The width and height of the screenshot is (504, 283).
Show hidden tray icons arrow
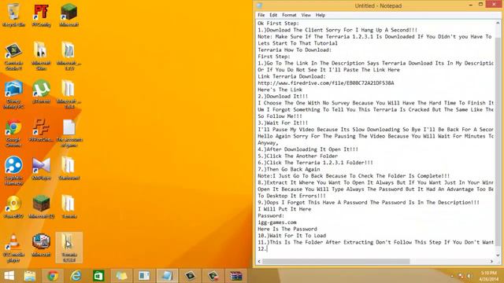[452, 276]
